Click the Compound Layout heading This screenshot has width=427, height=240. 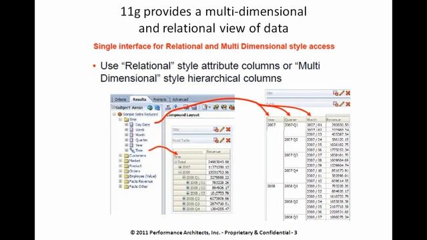pos(183,115)
